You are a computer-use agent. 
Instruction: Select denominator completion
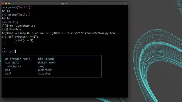[47, 63]
